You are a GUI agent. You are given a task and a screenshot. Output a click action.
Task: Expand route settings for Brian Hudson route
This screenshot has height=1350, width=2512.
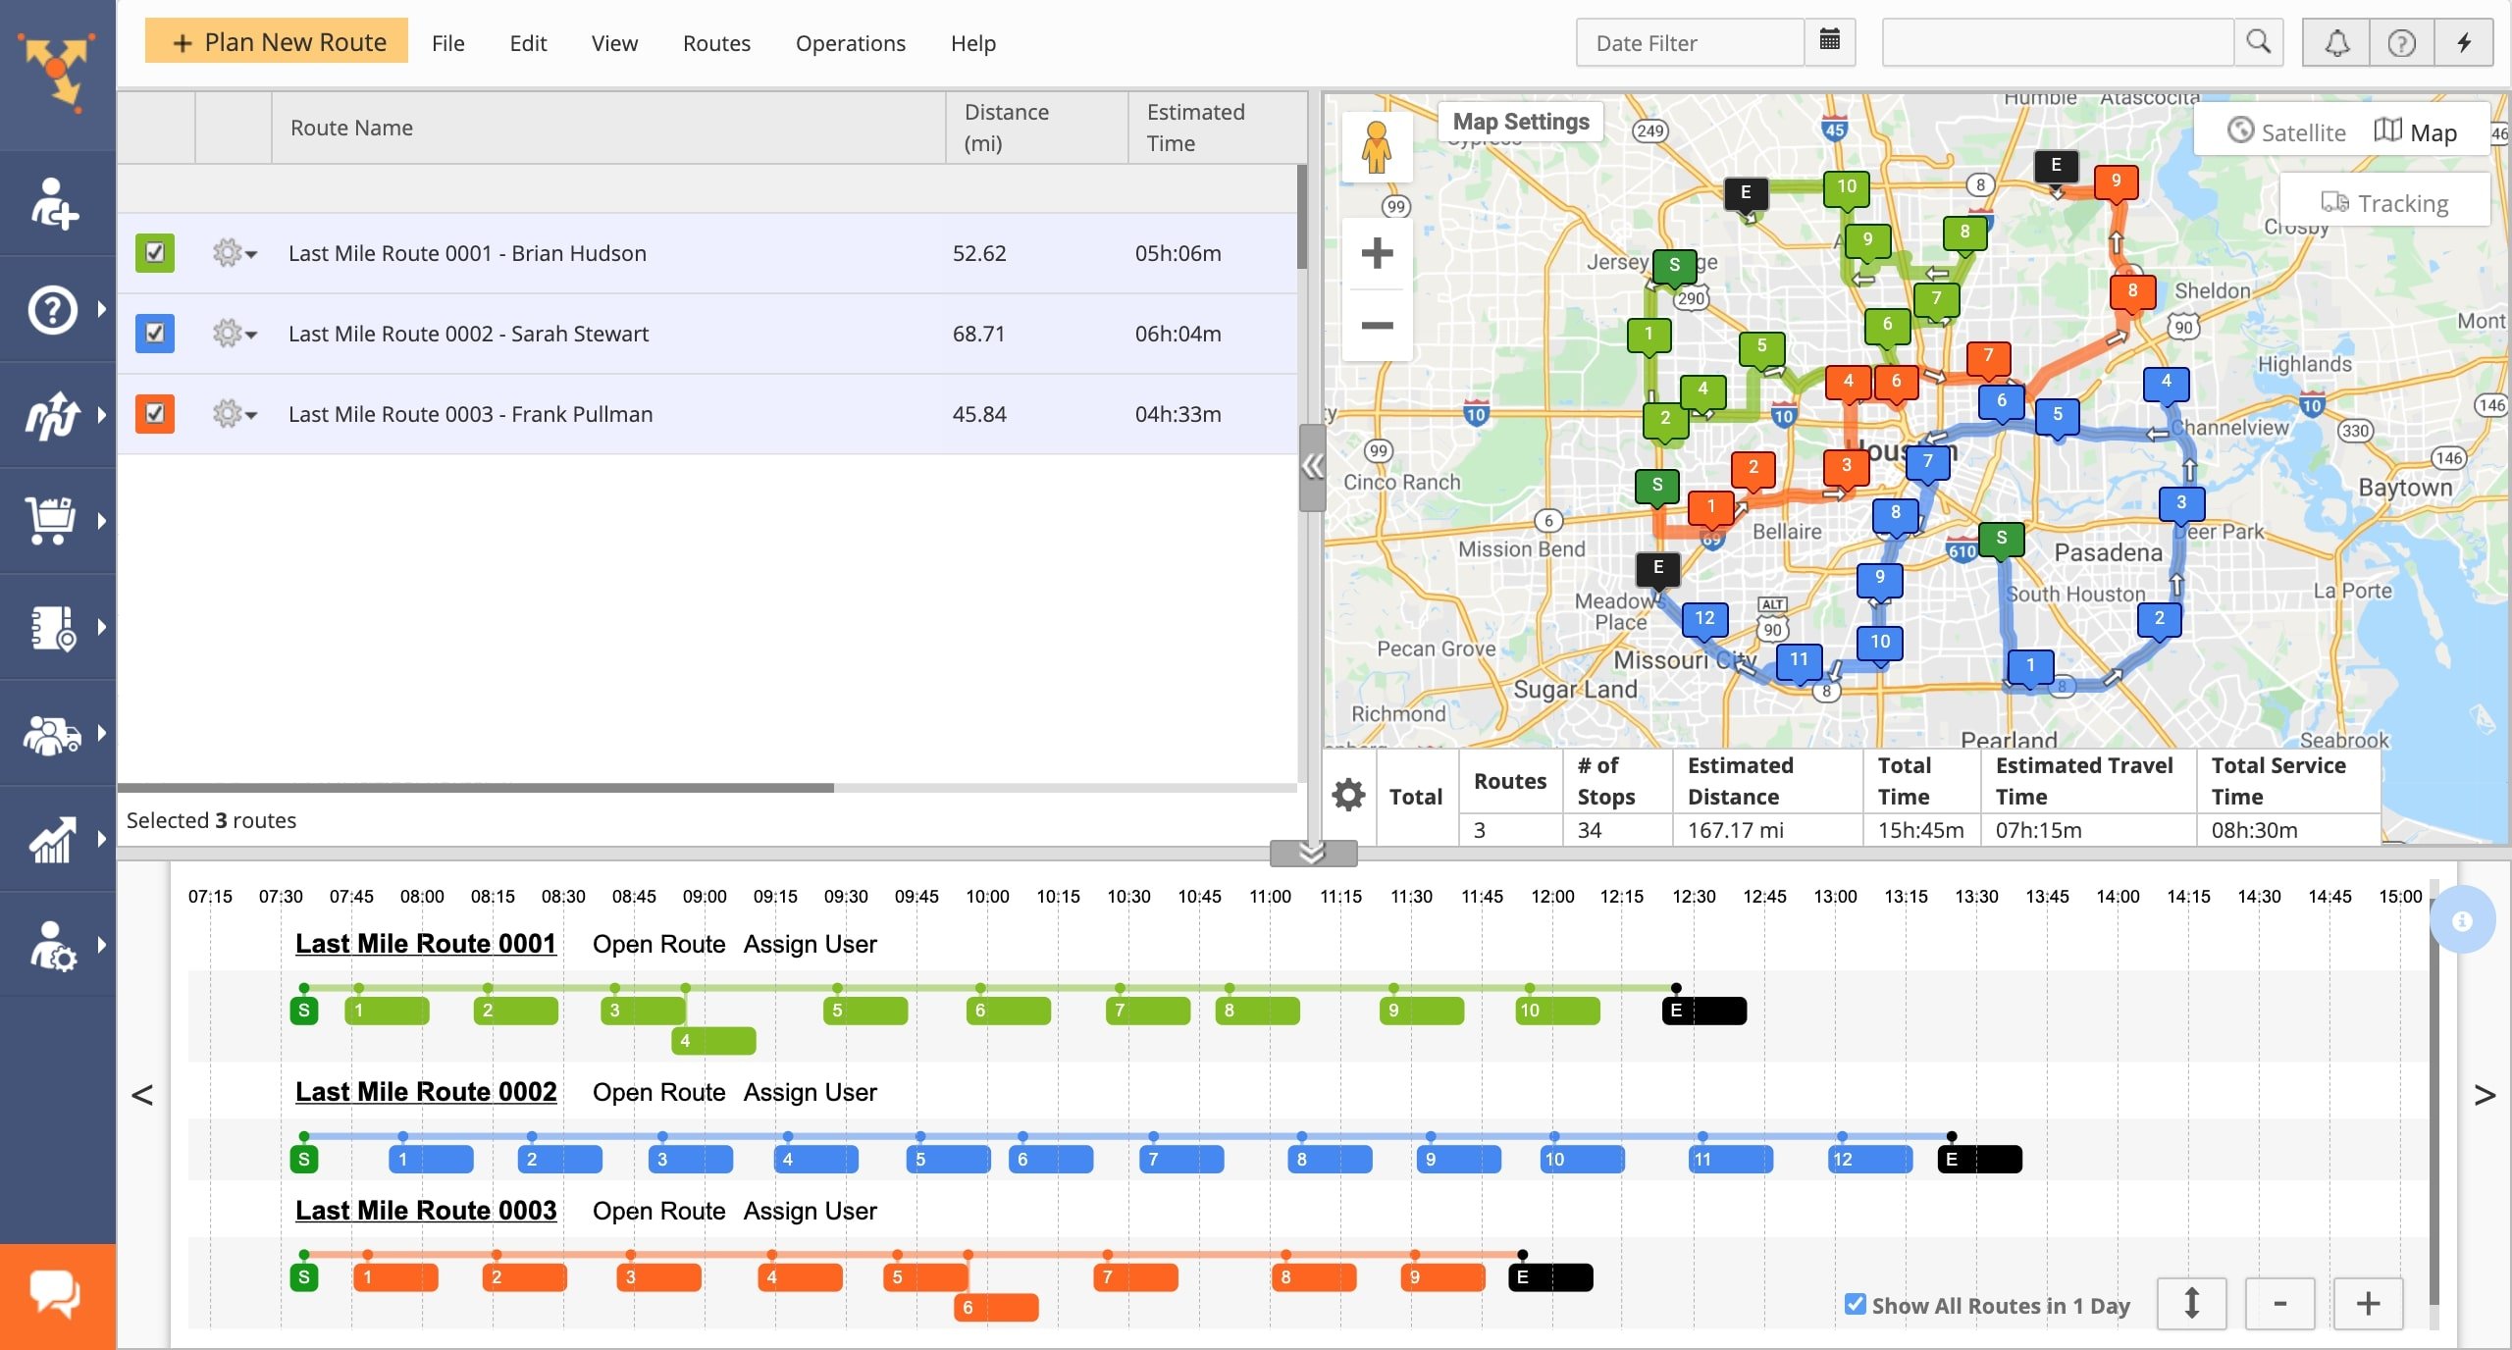click(x=231, y=253)
